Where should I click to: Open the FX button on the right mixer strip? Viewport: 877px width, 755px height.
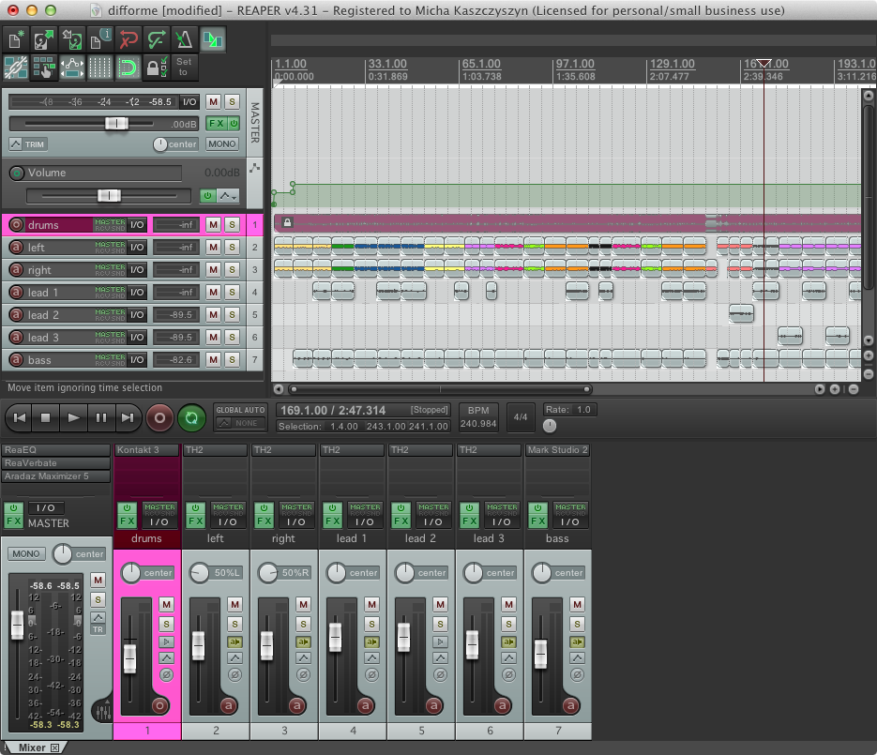(x=264, y=521)
